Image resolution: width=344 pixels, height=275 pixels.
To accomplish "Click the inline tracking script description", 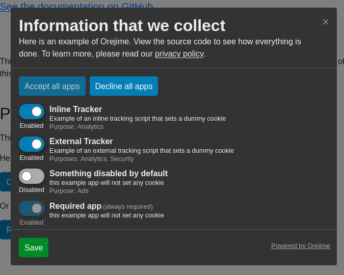I will 138,119.
